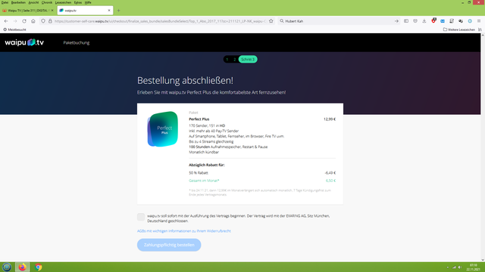Go back to the previous page
Viewport: 485px width, 272px height.
tap(6, 21)
